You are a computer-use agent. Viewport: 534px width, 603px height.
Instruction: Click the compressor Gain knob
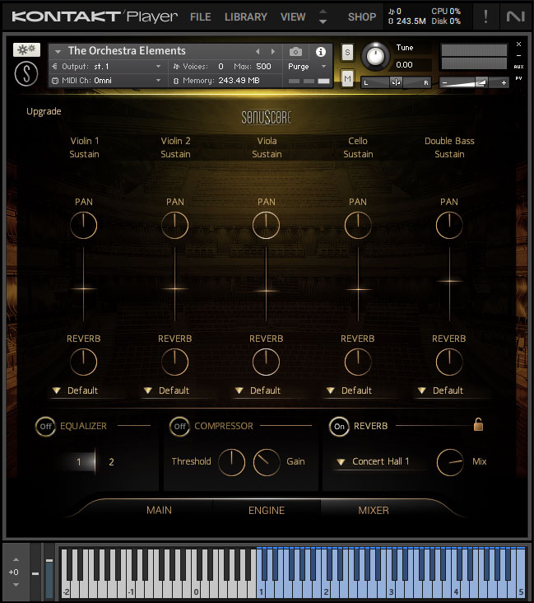point(267,462)
